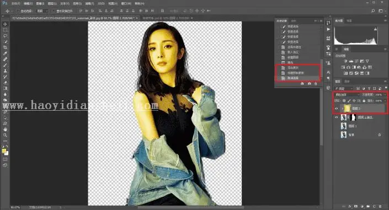Open the Actions panel play icon
389x210 pixels.
(x=328, y=29)
